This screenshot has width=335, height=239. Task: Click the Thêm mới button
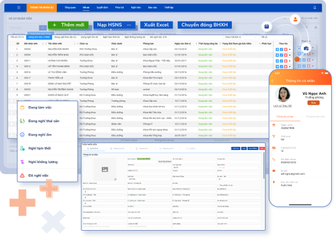pos(68,25)
